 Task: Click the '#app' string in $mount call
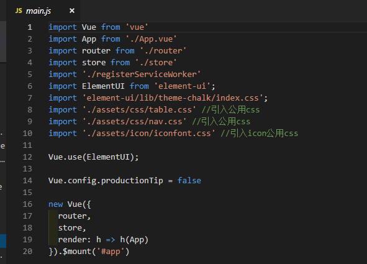[x=111, y=252]
